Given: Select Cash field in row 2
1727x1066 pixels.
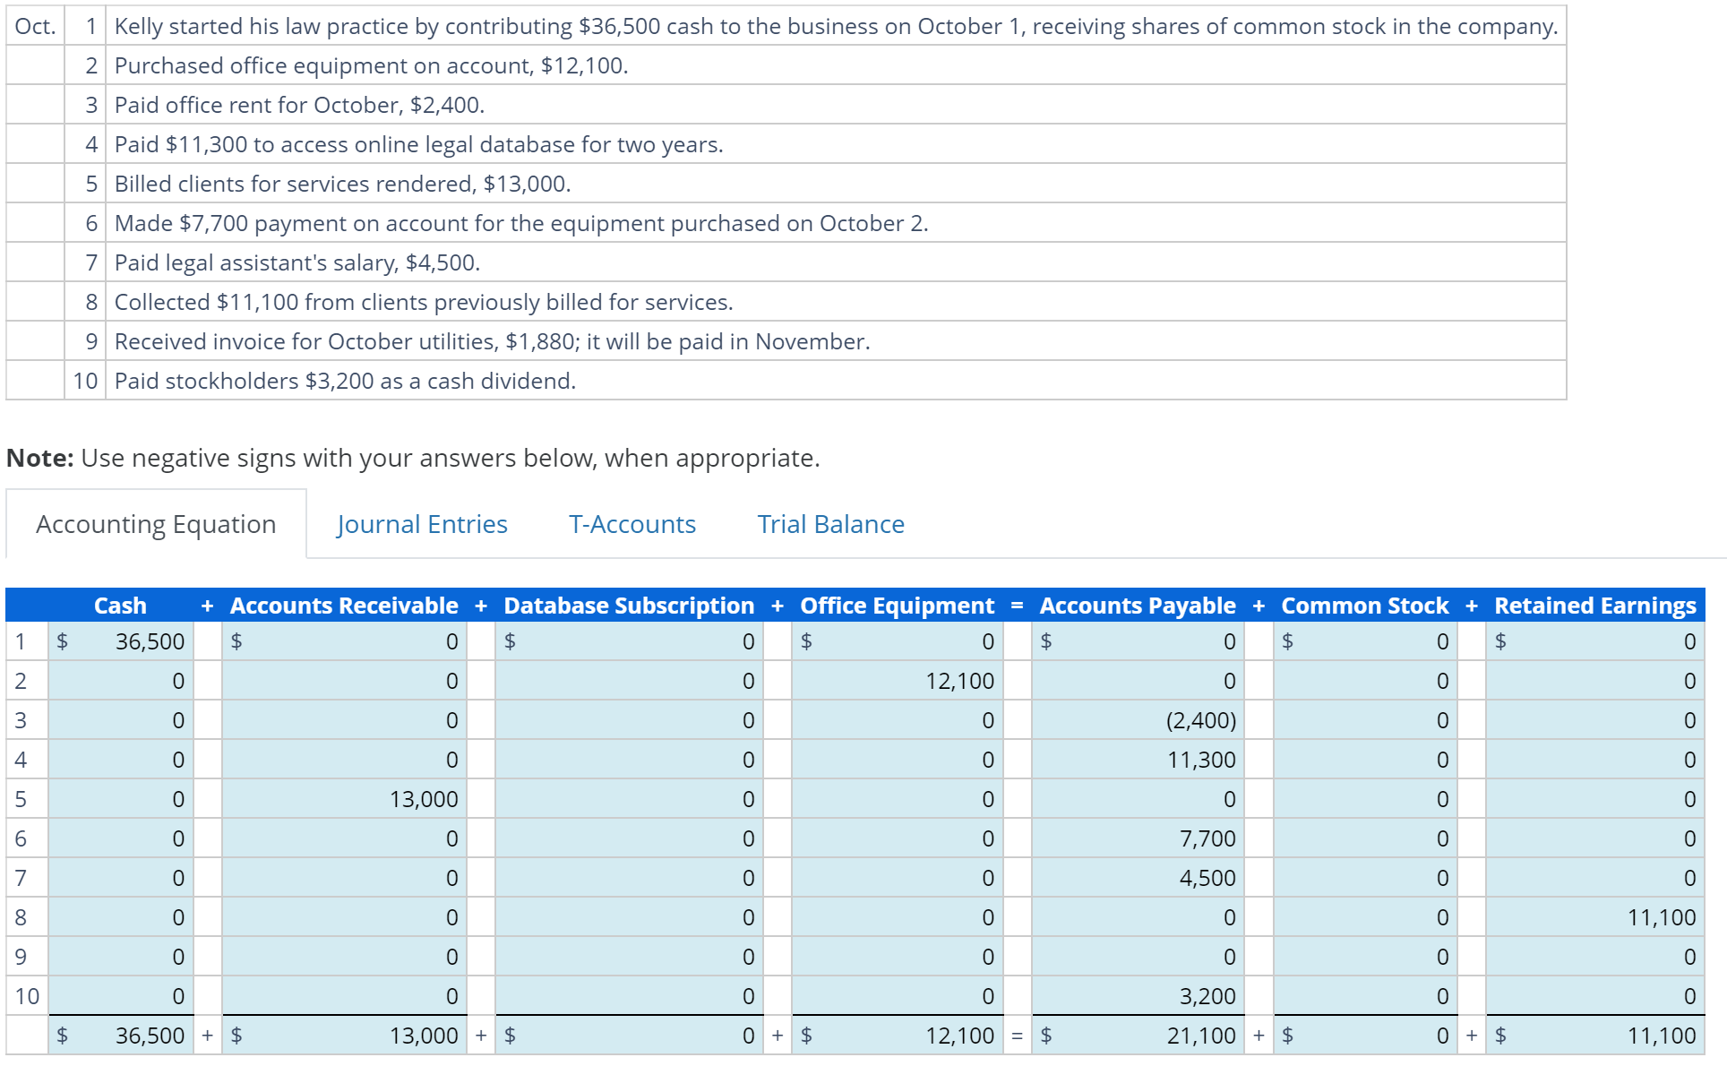Looking at the screenshot, I should [x=121, y=681].
